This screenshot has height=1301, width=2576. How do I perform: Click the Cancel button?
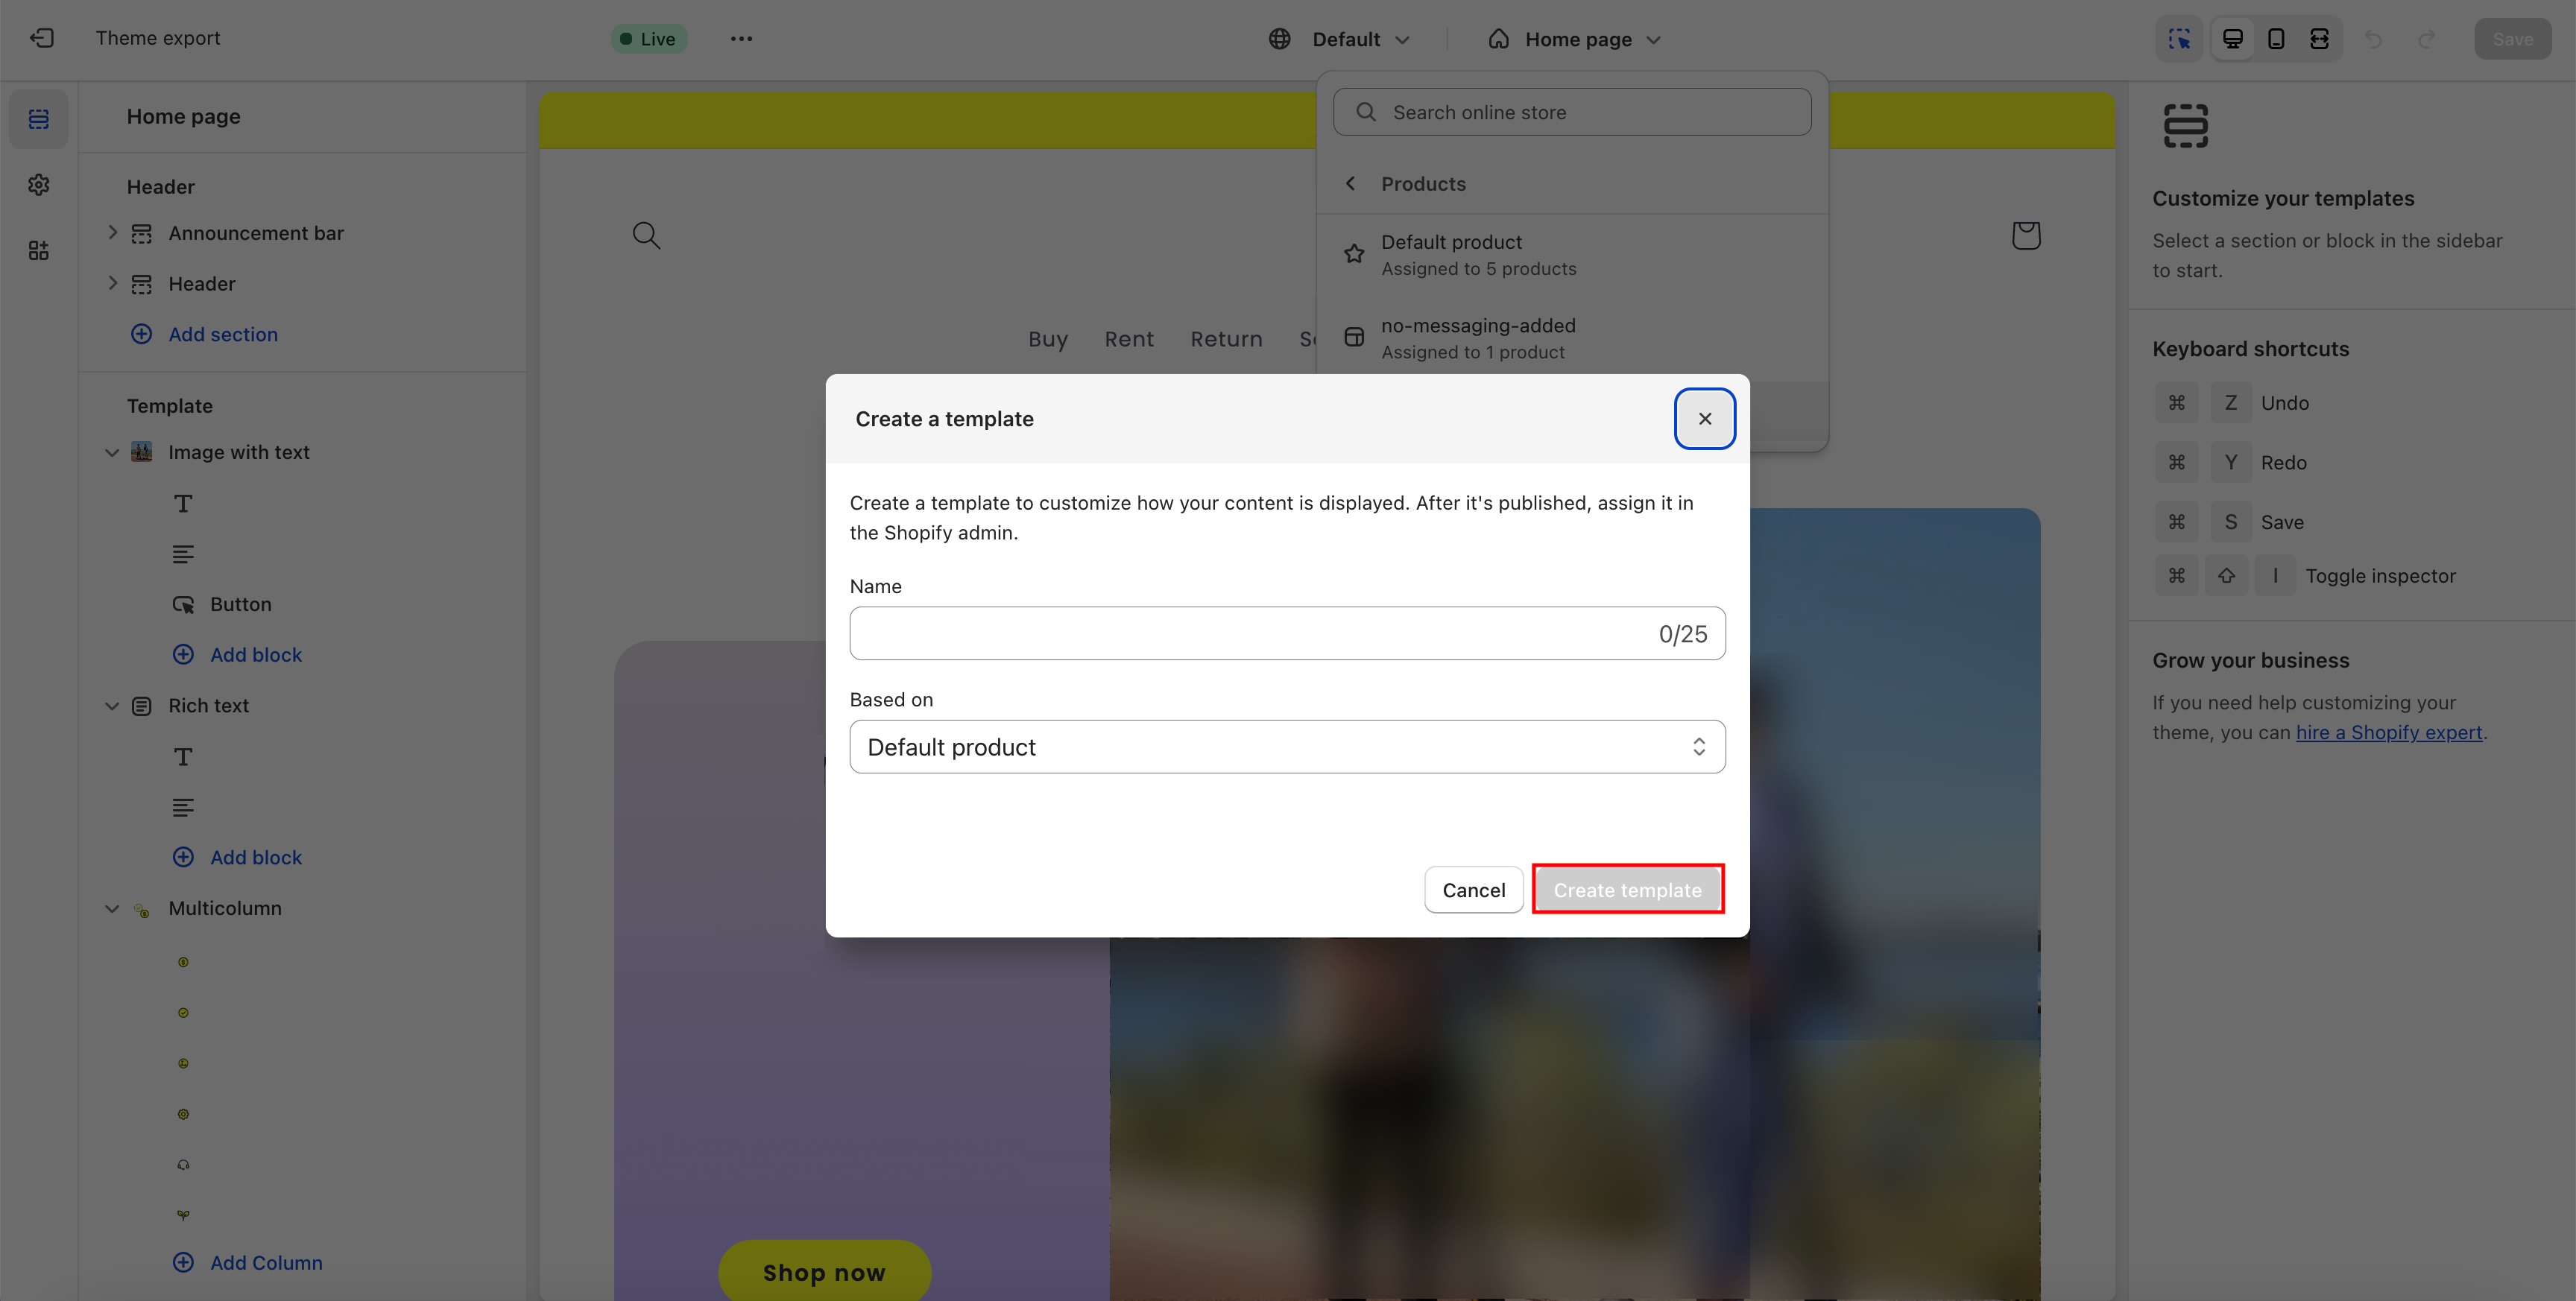click(x=1473, y=890)
